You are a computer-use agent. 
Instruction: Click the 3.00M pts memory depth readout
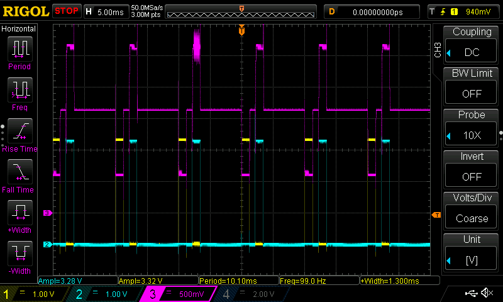click(x=146, y=14)
